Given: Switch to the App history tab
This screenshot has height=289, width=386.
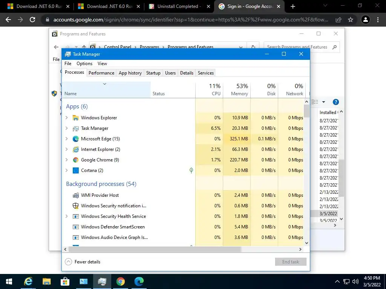Looking at the screenshot, I should 130,73.
